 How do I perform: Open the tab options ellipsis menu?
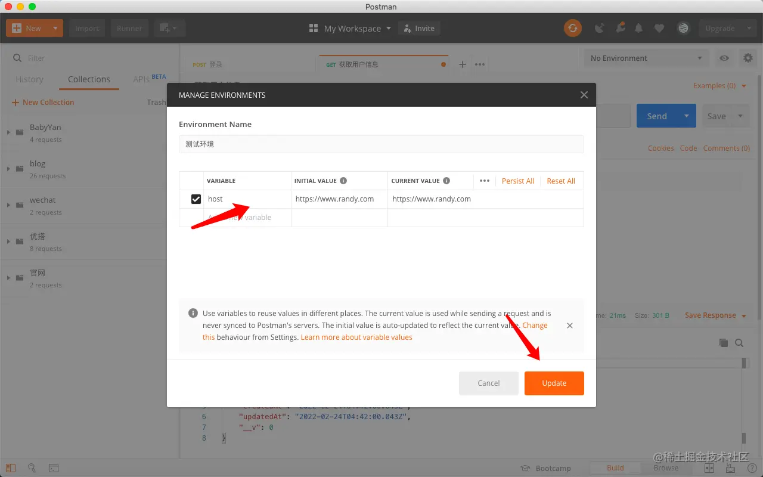[480, 64]
